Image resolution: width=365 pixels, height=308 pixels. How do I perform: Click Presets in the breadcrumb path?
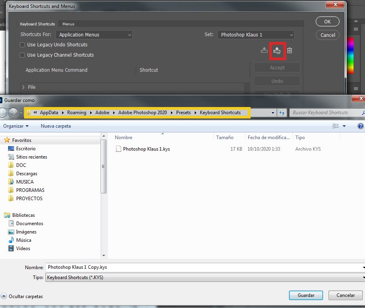(183, 113)
